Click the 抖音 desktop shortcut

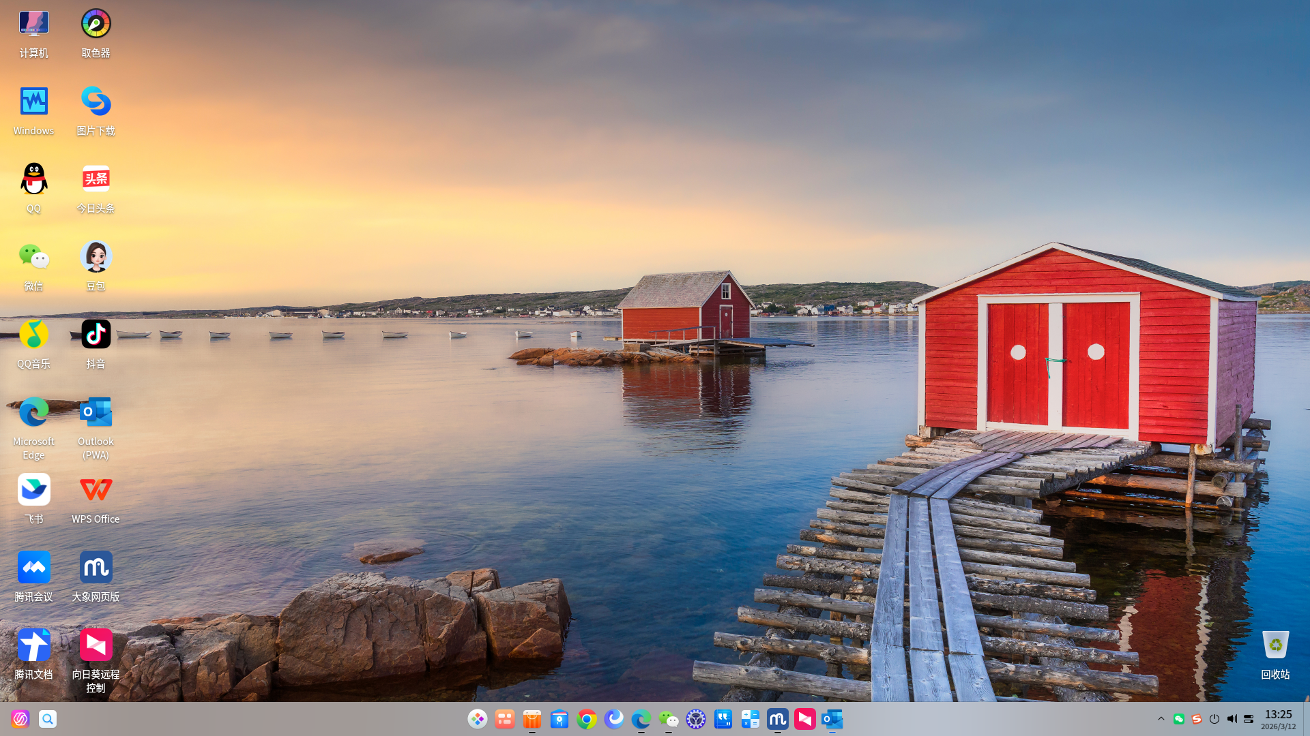pyautogui.click(x=96, y=335)
